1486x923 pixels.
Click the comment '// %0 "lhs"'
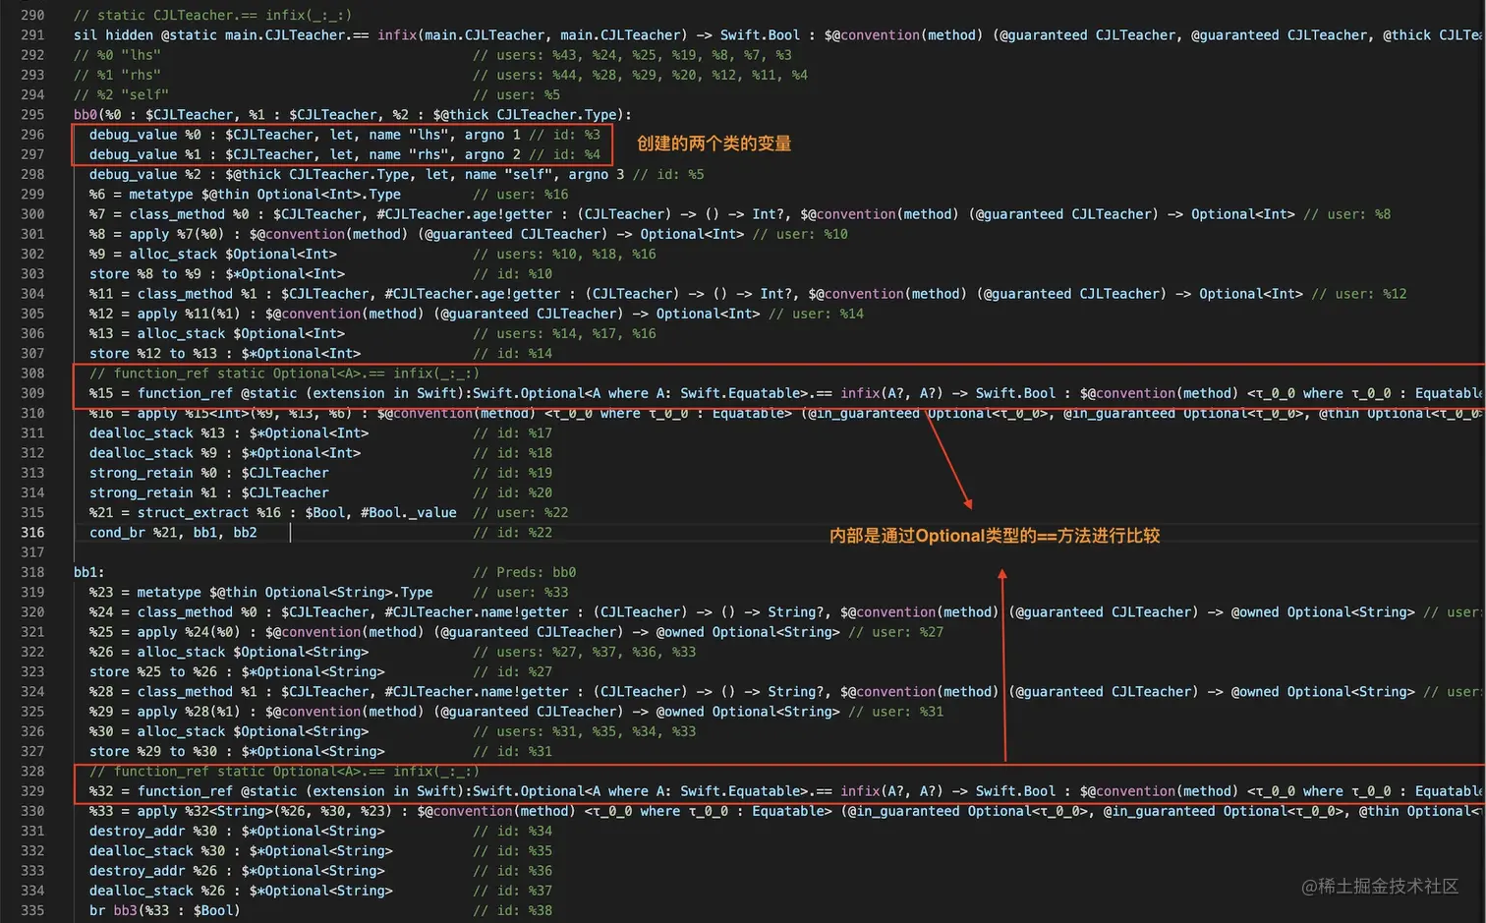117,55
